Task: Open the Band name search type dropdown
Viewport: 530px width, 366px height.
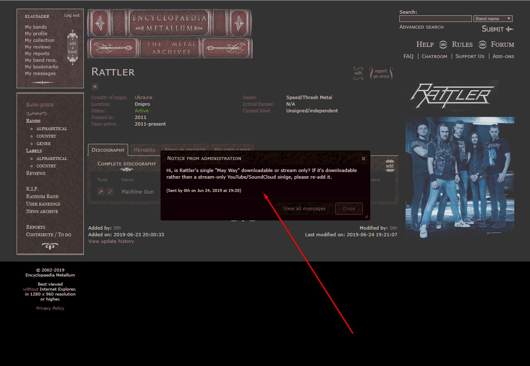Action: (x=493, y=19)
